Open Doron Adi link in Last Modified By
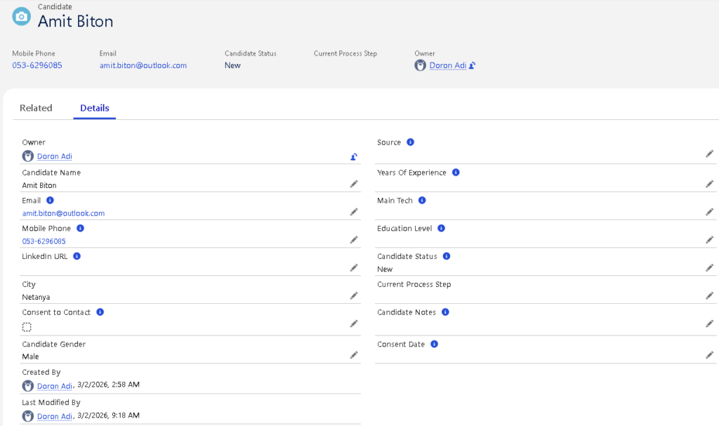This screenshot has height=426, width=719. [54, 416]
